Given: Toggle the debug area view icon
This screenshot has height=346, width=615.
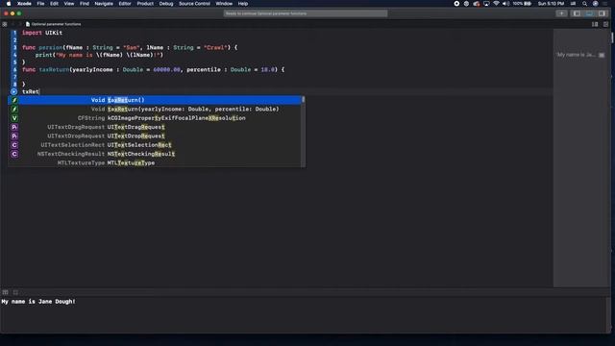Looking at the screenshot, I should tap(6, 292).
